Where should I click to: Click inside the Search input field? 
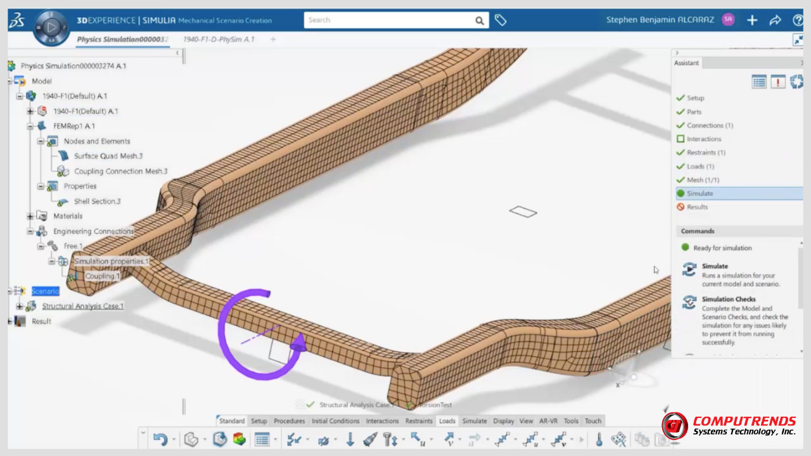coord(390,20)
